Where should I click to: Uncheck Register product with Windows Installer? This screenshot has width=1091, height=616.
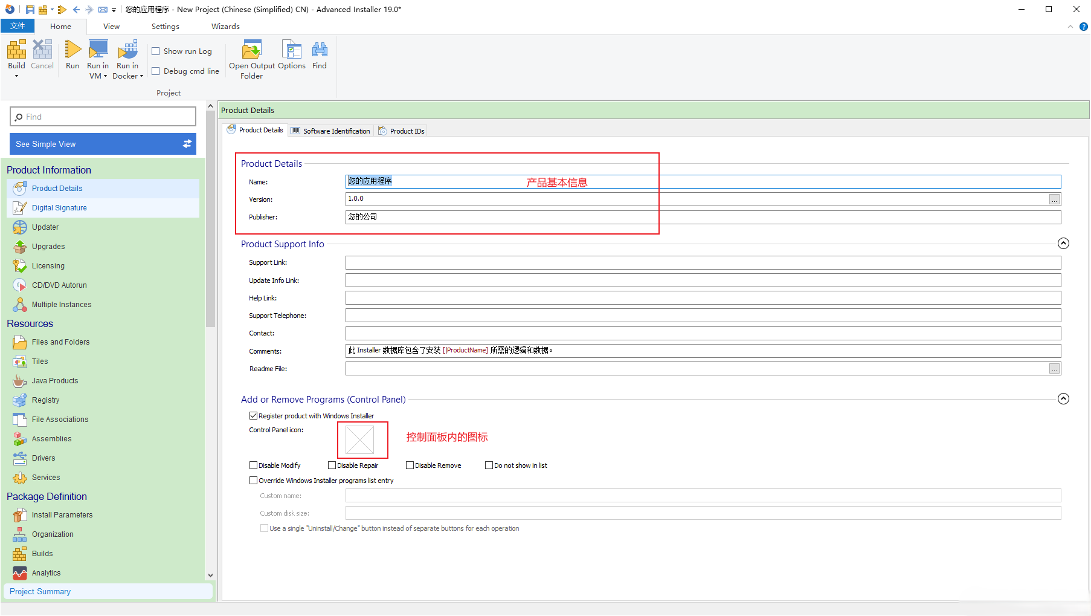point(254,416)
